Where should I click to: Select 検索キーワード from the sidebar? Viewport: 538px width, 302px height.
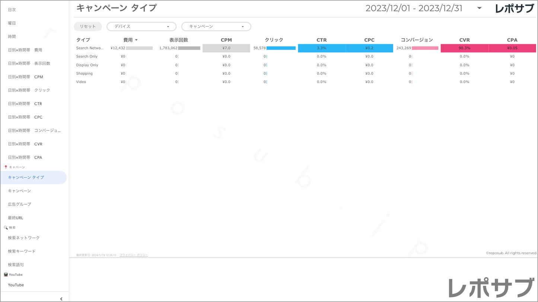[x=22, y=251]
